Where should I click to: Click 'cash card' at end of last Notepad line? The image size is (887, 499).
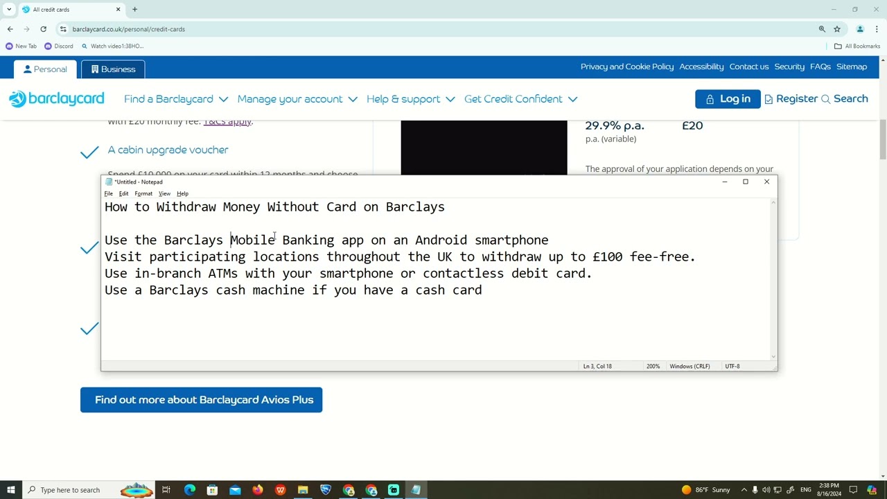click(448, 290)
